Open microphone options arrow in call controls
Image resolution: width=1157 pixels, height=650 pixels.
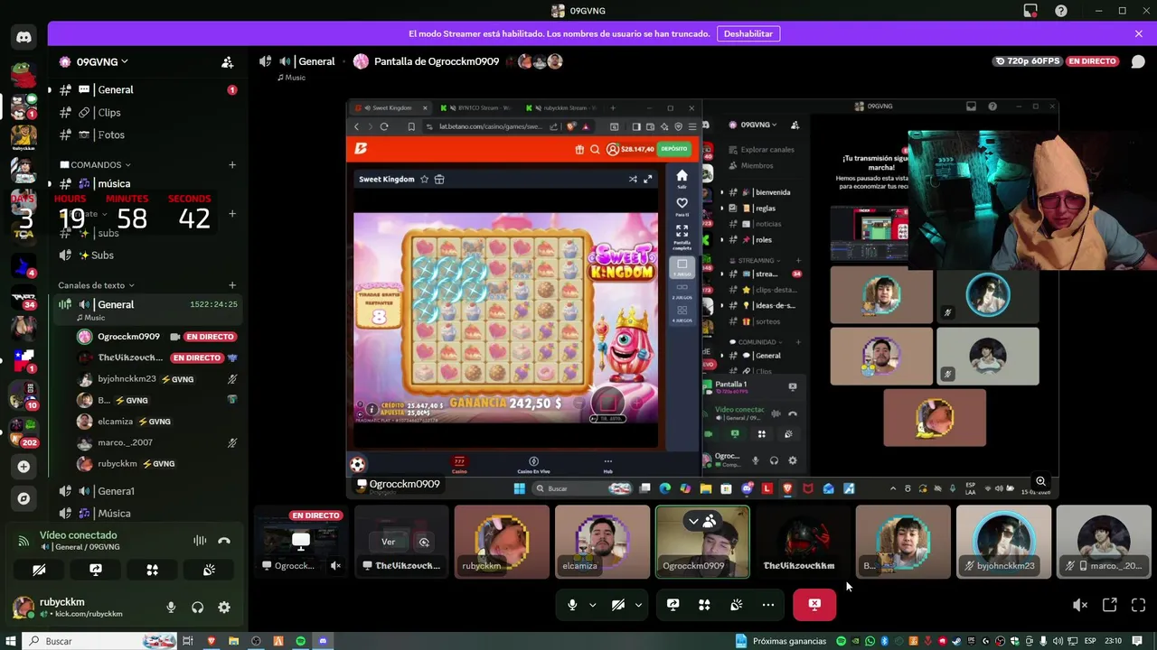(x=592, y=605)
